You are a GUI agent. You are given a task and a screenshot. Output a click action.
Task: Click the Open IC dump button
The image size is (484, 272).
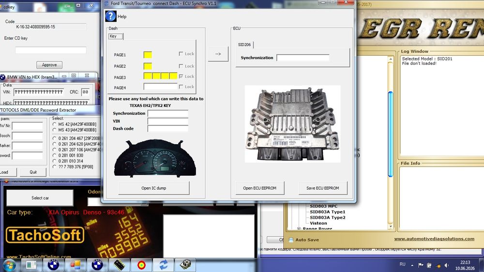[x=154, y=188]
